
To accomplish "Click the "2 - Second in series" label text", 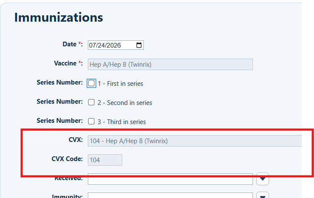I will (125, 103).
